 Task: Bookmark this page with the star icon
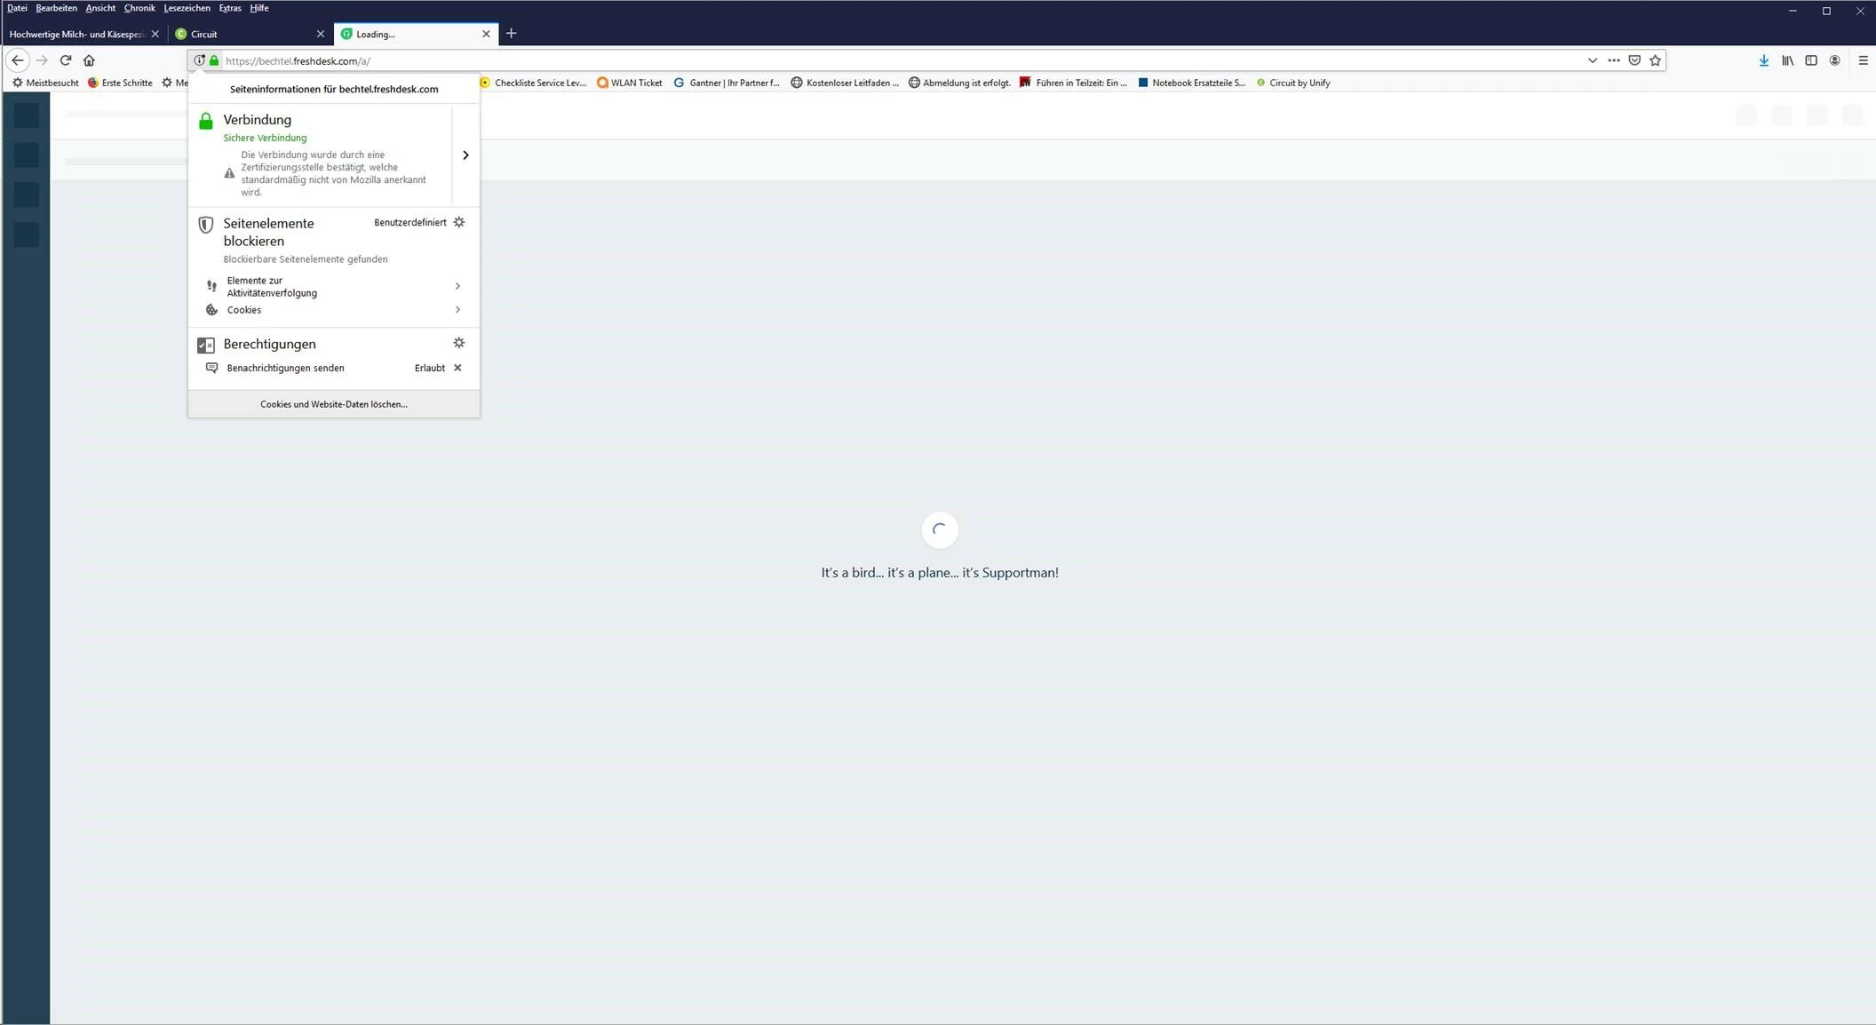click(1655, 60)
